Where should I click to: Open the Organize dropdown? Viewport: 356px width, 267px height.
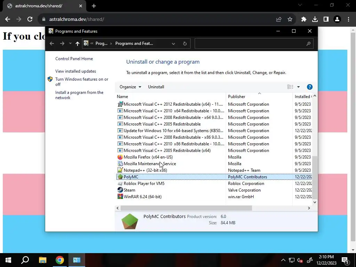[130, 87]
